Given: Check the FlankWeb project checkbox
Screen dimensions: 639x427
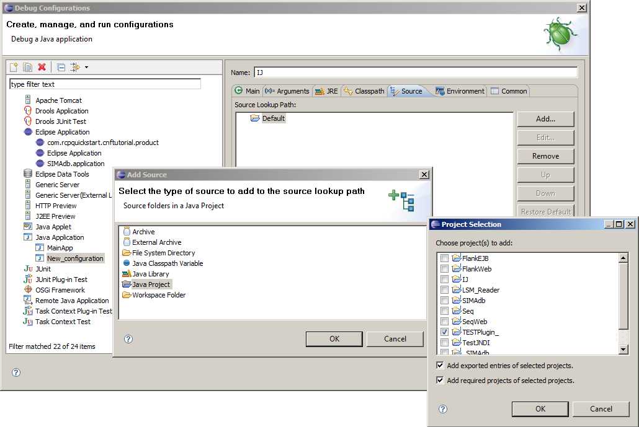Looking at the screenshot, I should click(x=444, y=268).
